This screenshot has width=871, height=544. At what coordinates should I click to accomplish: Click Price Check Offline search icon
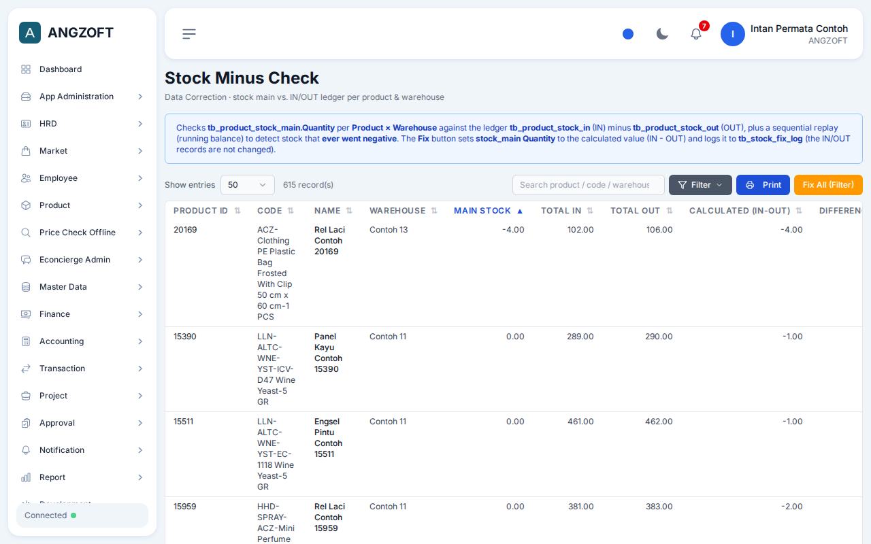pyautogui.click(x=26, y=233)
